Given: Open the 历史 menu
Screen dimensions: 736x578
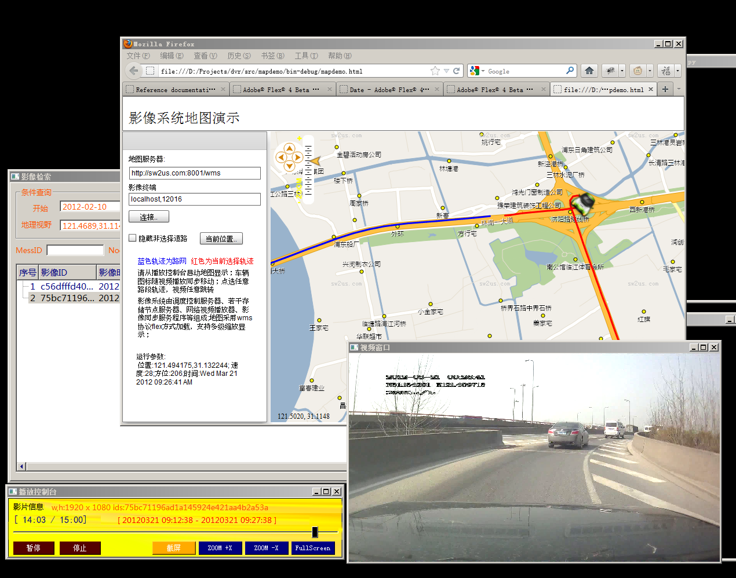Looking at the screenshot, I should click(x=239, y=56).
